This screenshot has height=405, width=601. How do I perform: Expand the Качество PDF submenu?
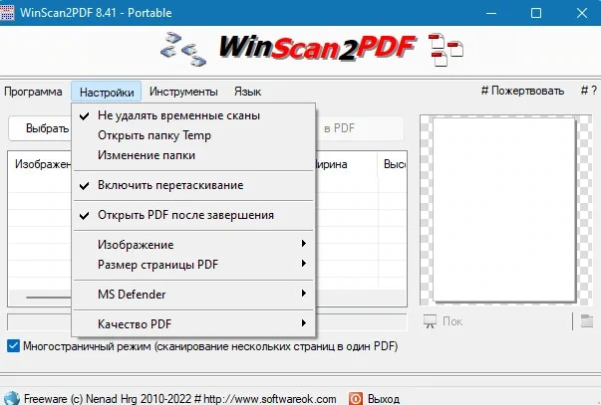[x=193, y=324]
